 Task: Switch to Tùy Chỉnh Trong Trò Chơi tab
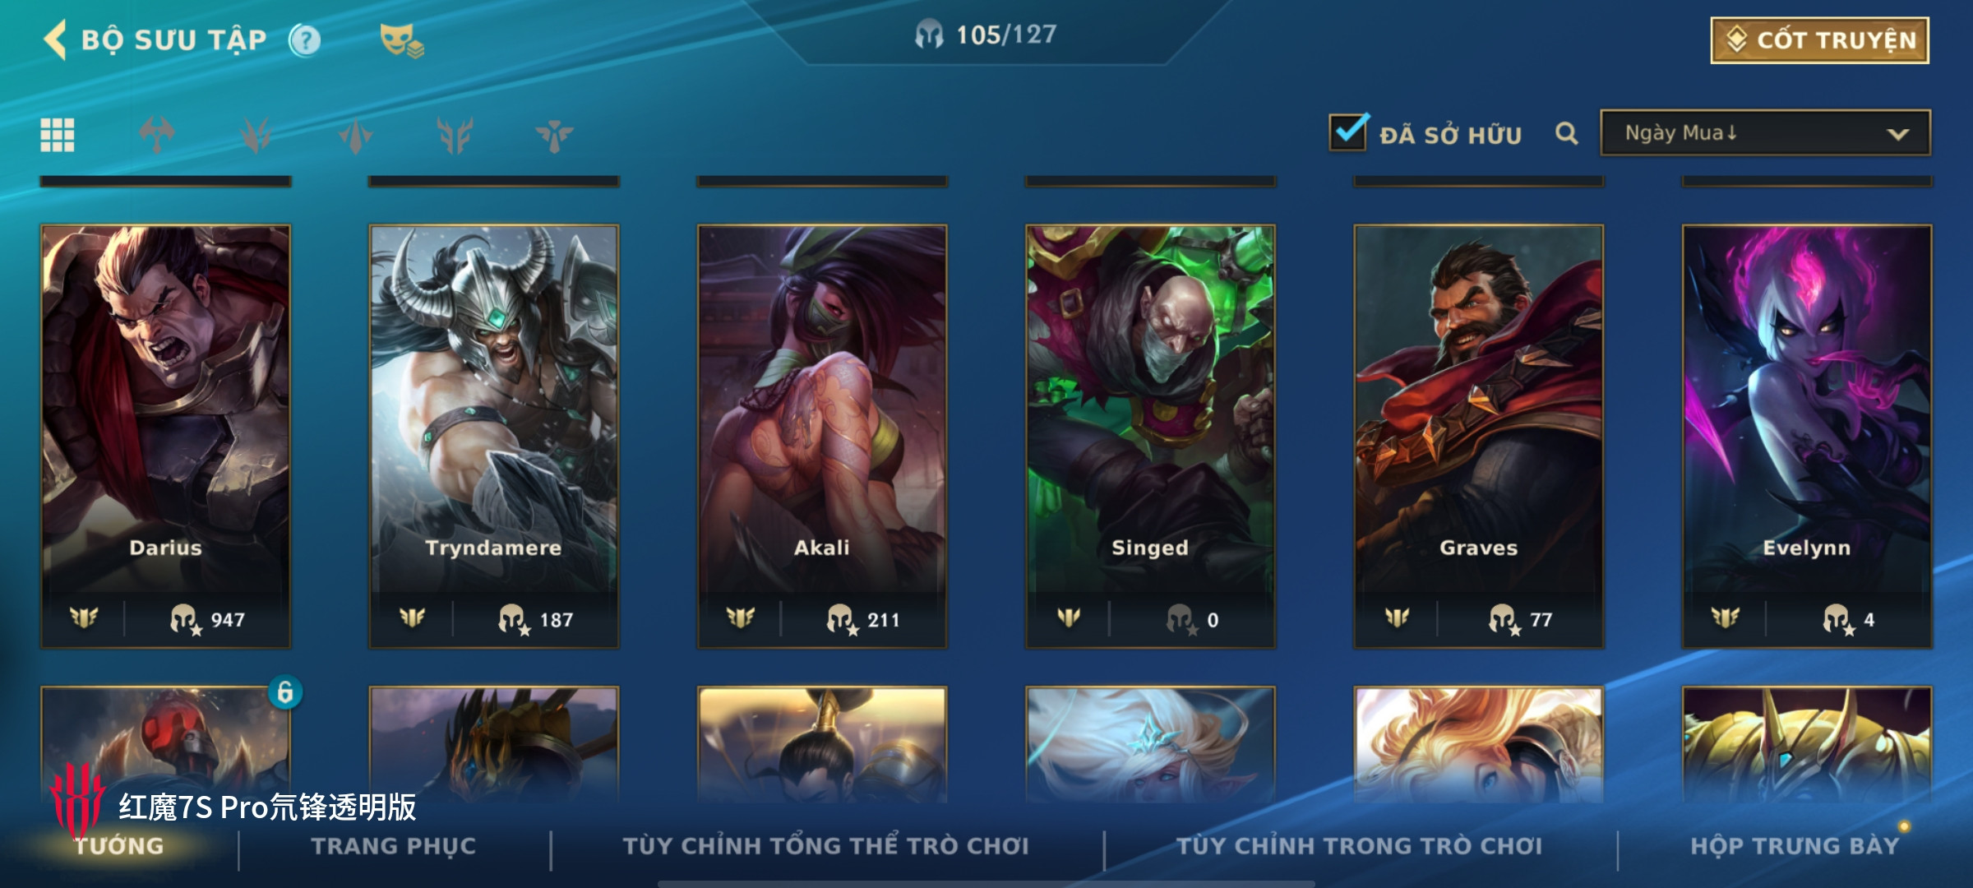pyautogui.click(x=1359, y=846)
